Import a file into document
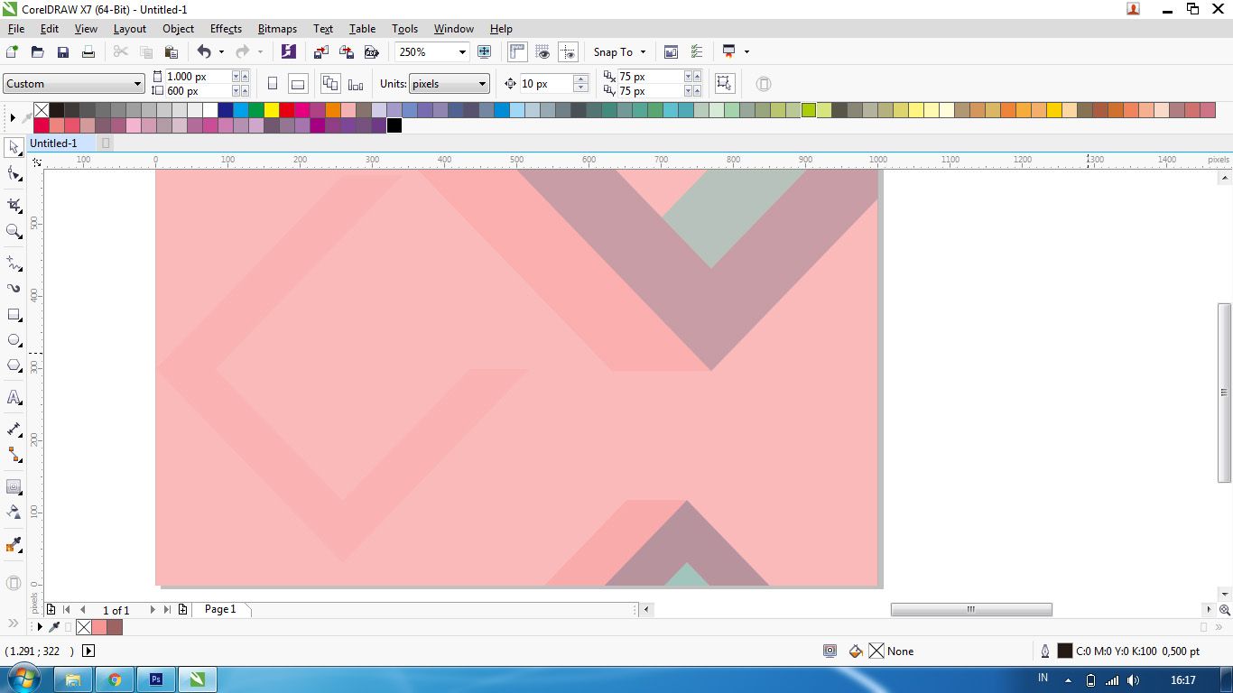Image resolution: width=1233 pixels, height=693 pixels. [321, 52]
